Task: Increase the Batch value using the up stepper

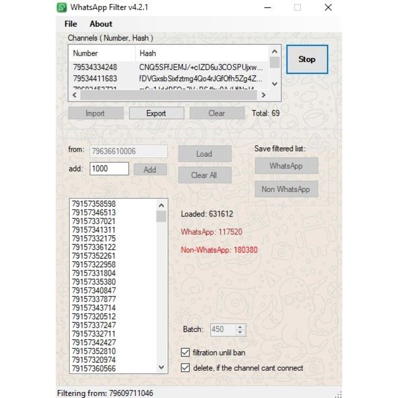Action: [240, 327]
